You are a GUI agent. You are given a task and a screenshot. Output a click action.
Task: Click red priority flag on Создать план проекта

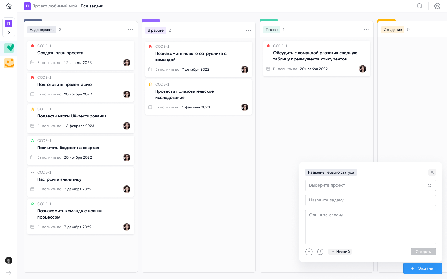pyautogui.click(x=32, y=46)
